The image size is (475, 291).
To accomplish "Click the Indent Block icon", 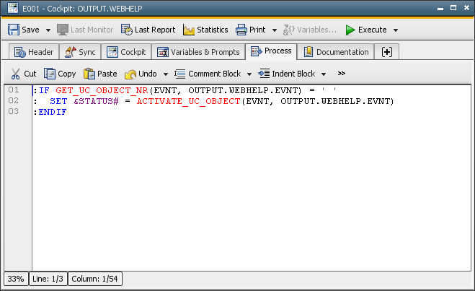I will point(264,74).
